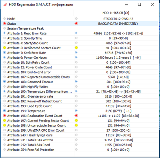Click the blue asterisk icon beside Attribute 9: Power-On Hours

5,58
